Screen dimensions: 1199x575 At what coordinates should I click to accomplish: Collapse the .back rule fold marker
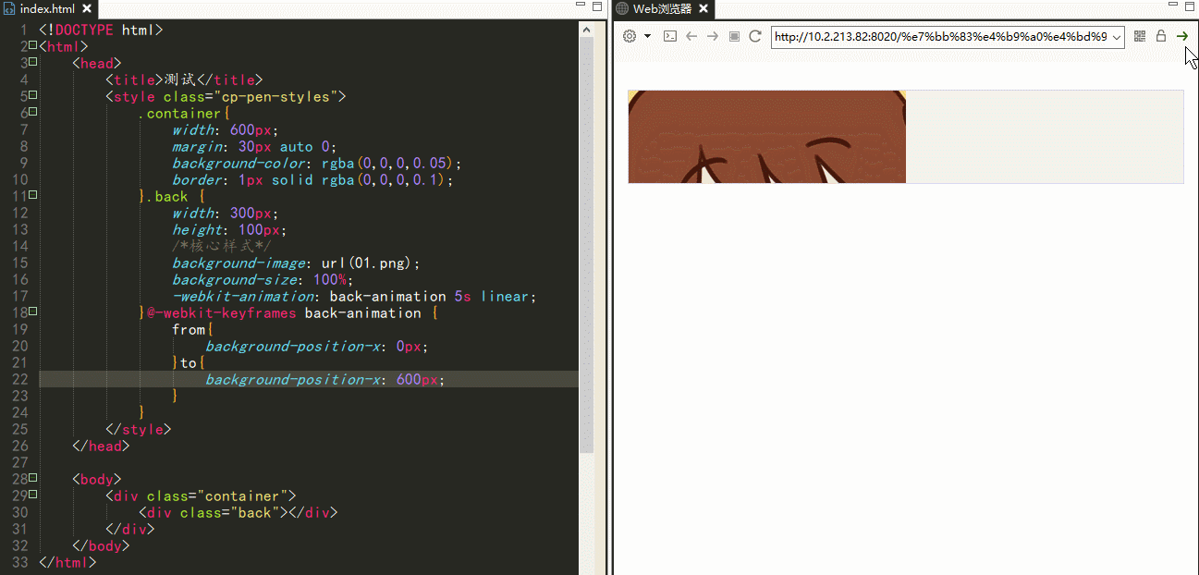pyautogui.click(x=32, y=194)
